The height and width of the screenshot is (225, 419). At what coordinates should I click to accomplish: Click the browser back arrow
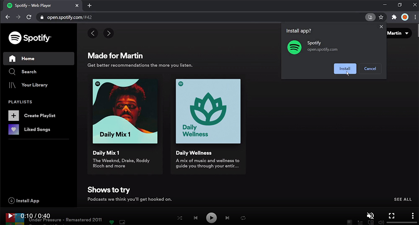point(8,17)
